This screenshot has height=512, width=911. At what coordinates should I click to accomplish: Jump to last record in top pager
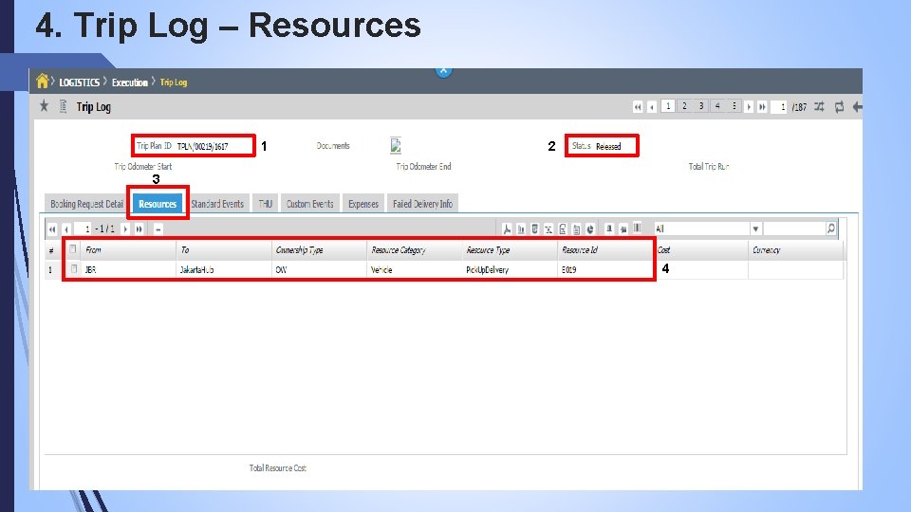click(762, 107)
